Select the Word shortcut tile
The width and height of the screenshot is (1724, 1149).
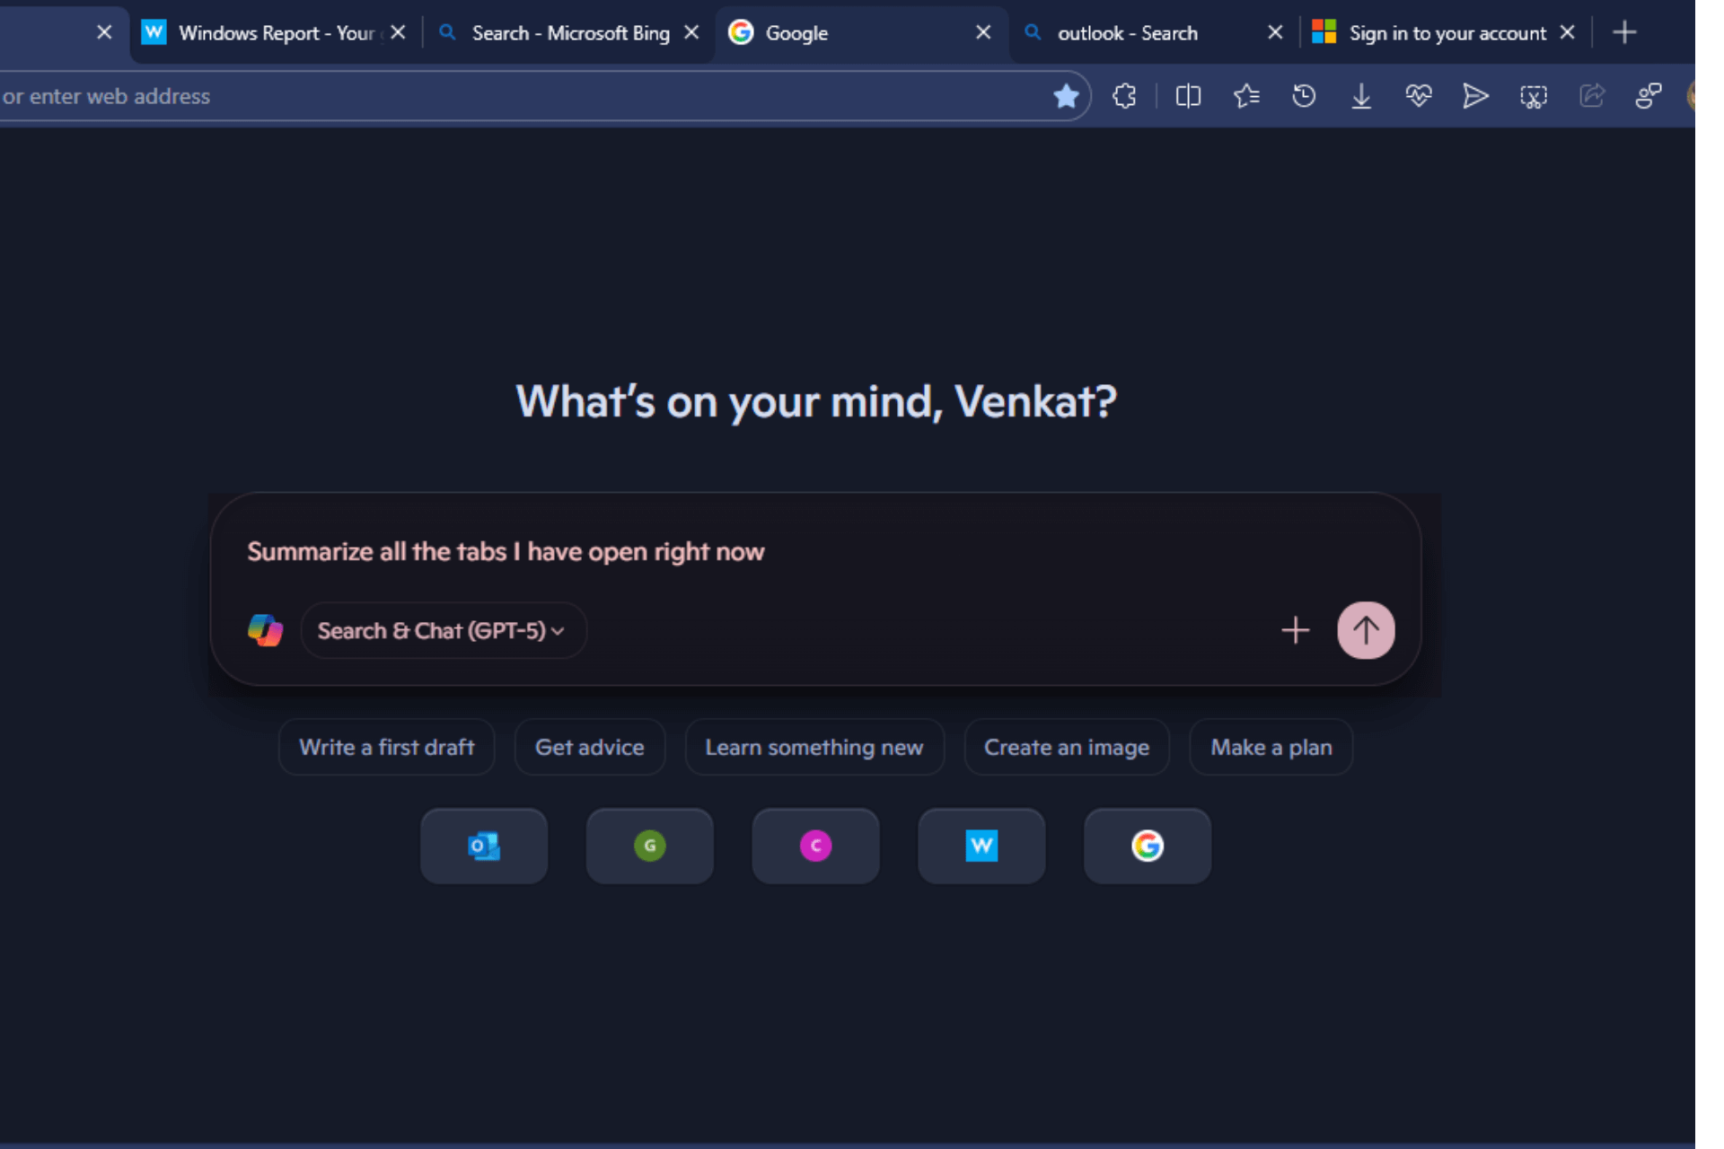tap(981, 845)
